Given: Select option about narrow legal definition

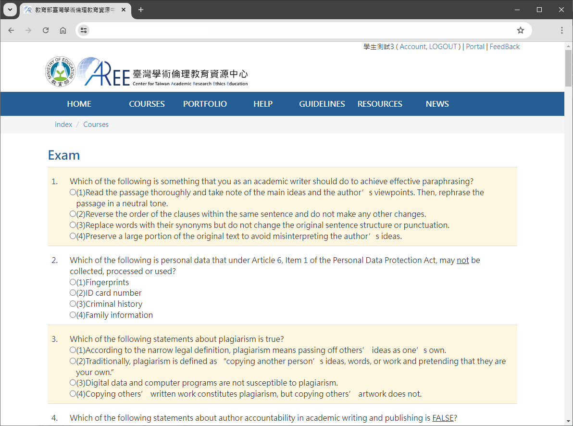Looking at the screenshot, I should click(x=73, y=350).
